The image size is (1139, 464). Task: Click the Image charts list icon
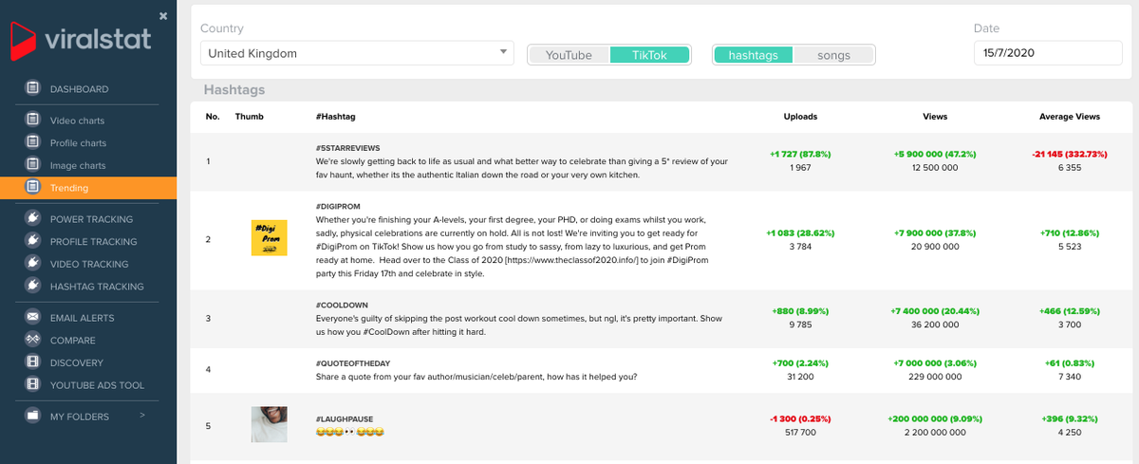(33, 165)
